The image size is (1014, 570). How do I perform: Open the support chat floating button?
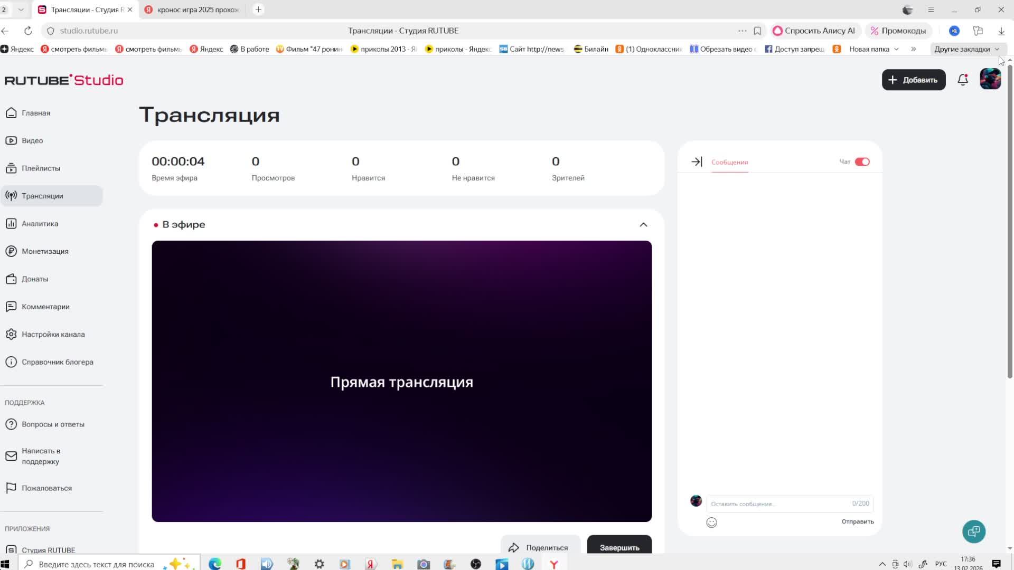[973, 531]
